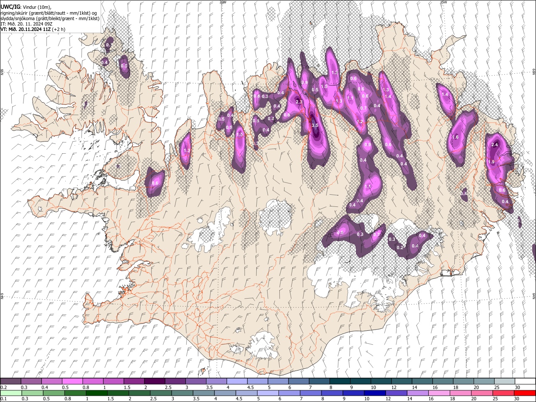The width and height of the screenshot is (536, 402).
Task: Click the 'UWC/IG: Vindur (10m),' title text
Action: [26, 7]
